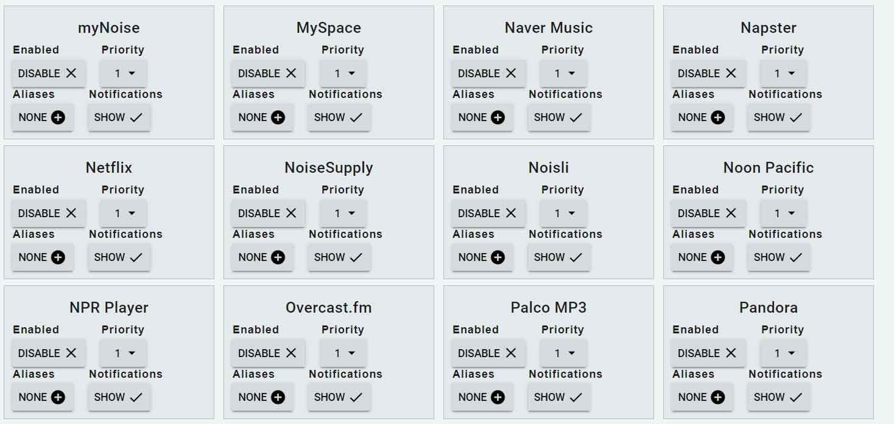Disable the NPR Player connector
The height and width of the screenshot is (424, 894).
pos(48,353)
